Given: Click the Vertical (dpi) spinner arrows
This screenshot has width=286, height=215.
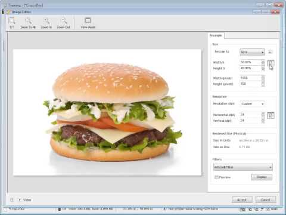Looking at the screenshot, I should (x=263, y=121).
